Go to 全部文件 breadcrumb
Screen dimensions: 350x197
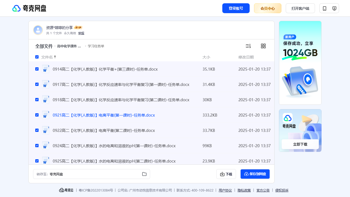coord(44,46)
